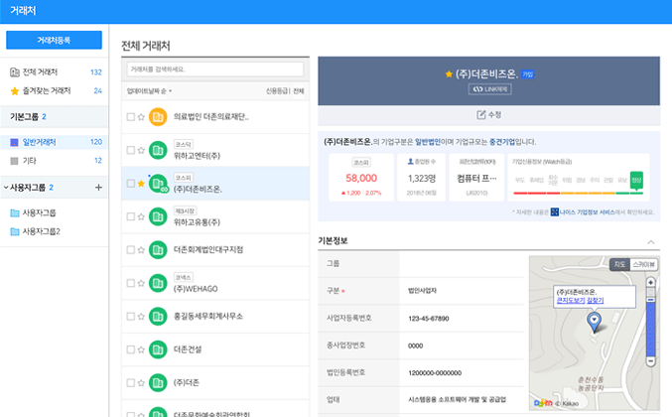This screenshot has width=672, height=417.
Task: Check the box for 의료법인 더존의료재단
Action: (131, 117)
